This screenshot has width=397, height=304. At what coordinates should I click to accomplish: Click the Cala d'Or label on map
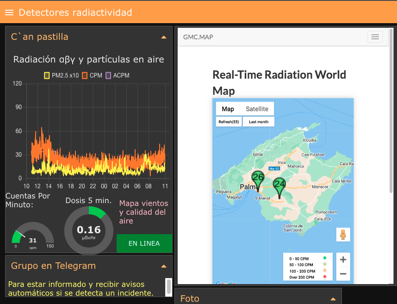(323, 219)
